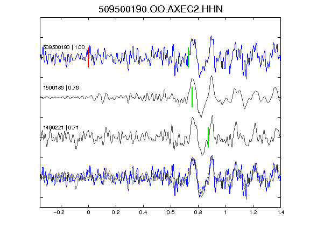
Task: Click the x-axis tick label -0.2
Action: [59, 213]
